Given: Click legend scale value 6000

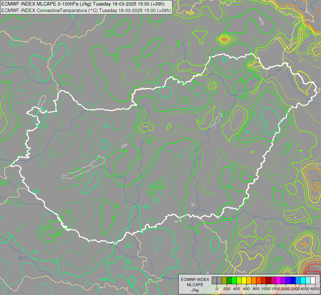Looking at the screenshot, I should coord(315,289).
